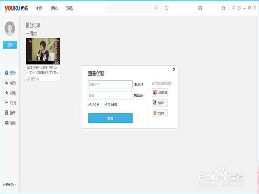Click the playlist icon next to 播单

(x=6, y=113)
